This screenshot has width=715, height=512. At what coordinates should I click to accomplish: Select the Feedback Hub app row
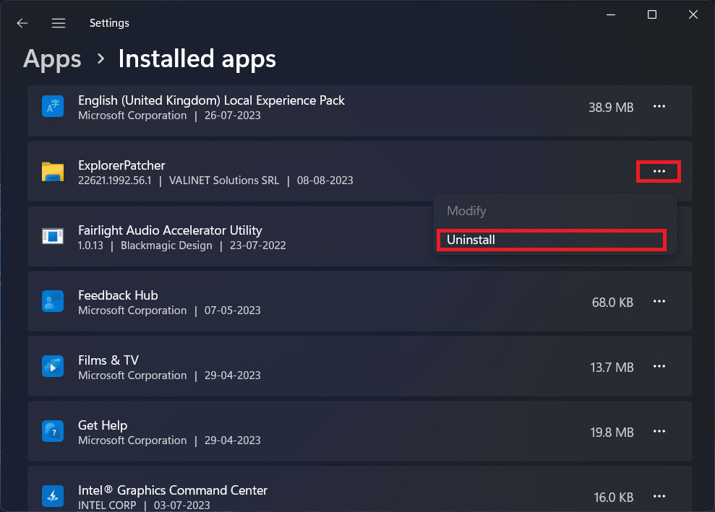click(x=289, y=301)
